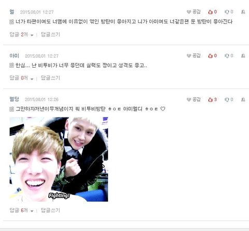Expand the 답글 0개 replies list
Image resolution: width=249 pixels, height=231 pixels.
(21, 78)
